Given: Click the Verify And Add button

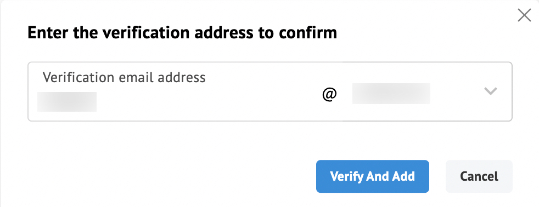Looking at the screenshot, I should (x=373, y=176).
